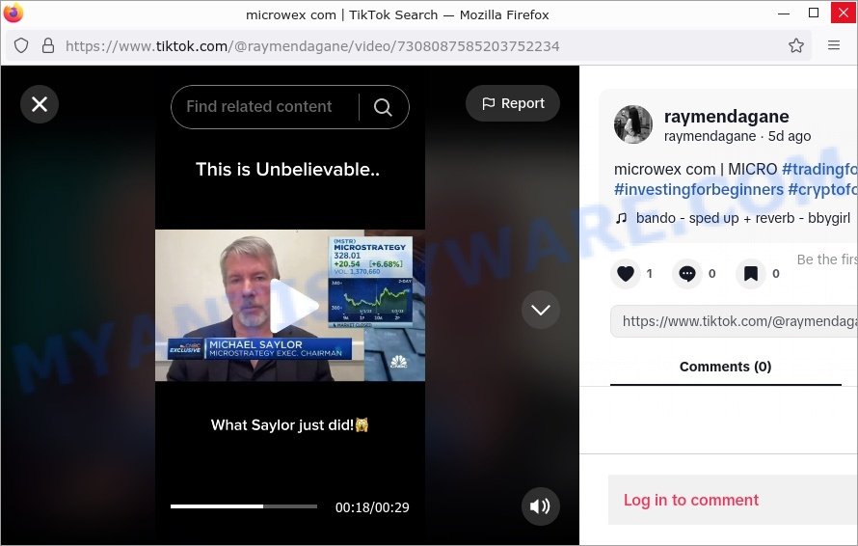
Task: Click 'What Saylor just did!' caption
Action: pyautogui.click(x=289, y=425)
